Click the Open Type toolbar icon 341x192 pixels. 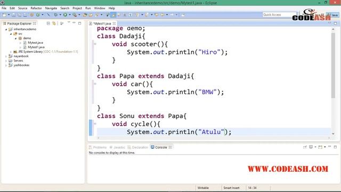click(x=85, y=15)
